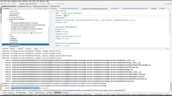
Task: Click the Git rollback icon
Action: tap(63, 4)
